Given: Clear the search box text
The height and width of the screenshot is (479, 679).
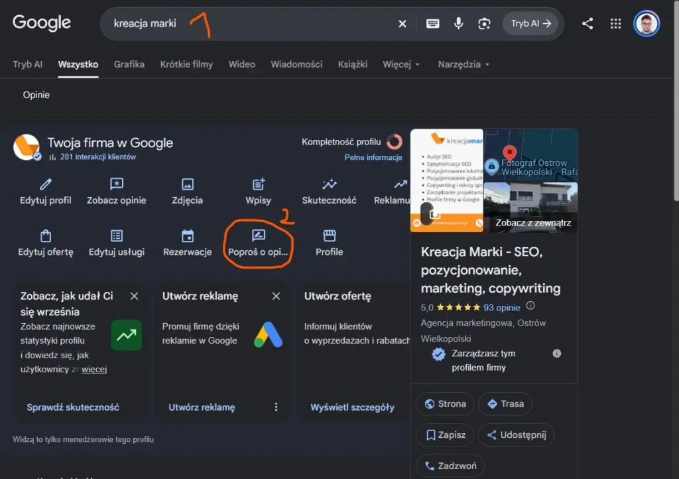Looking at the screenshot, I should point(402,24).
